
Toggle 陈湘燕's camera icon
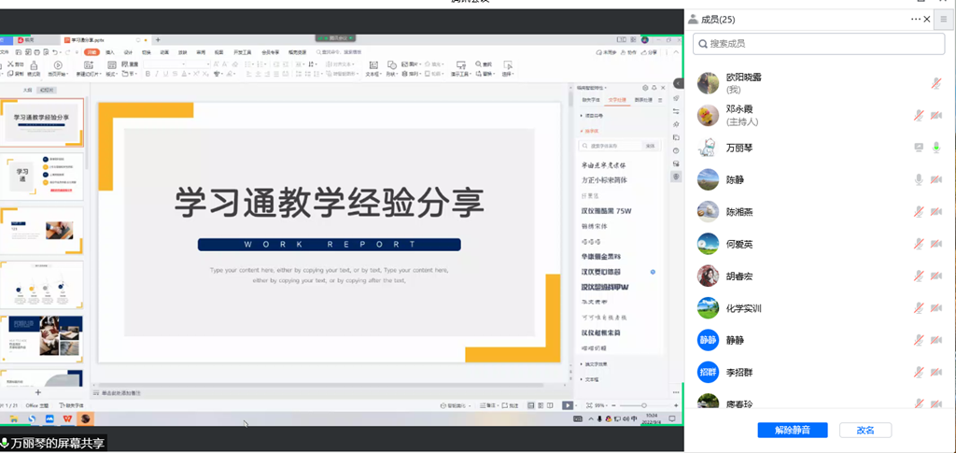click(936, 212)
